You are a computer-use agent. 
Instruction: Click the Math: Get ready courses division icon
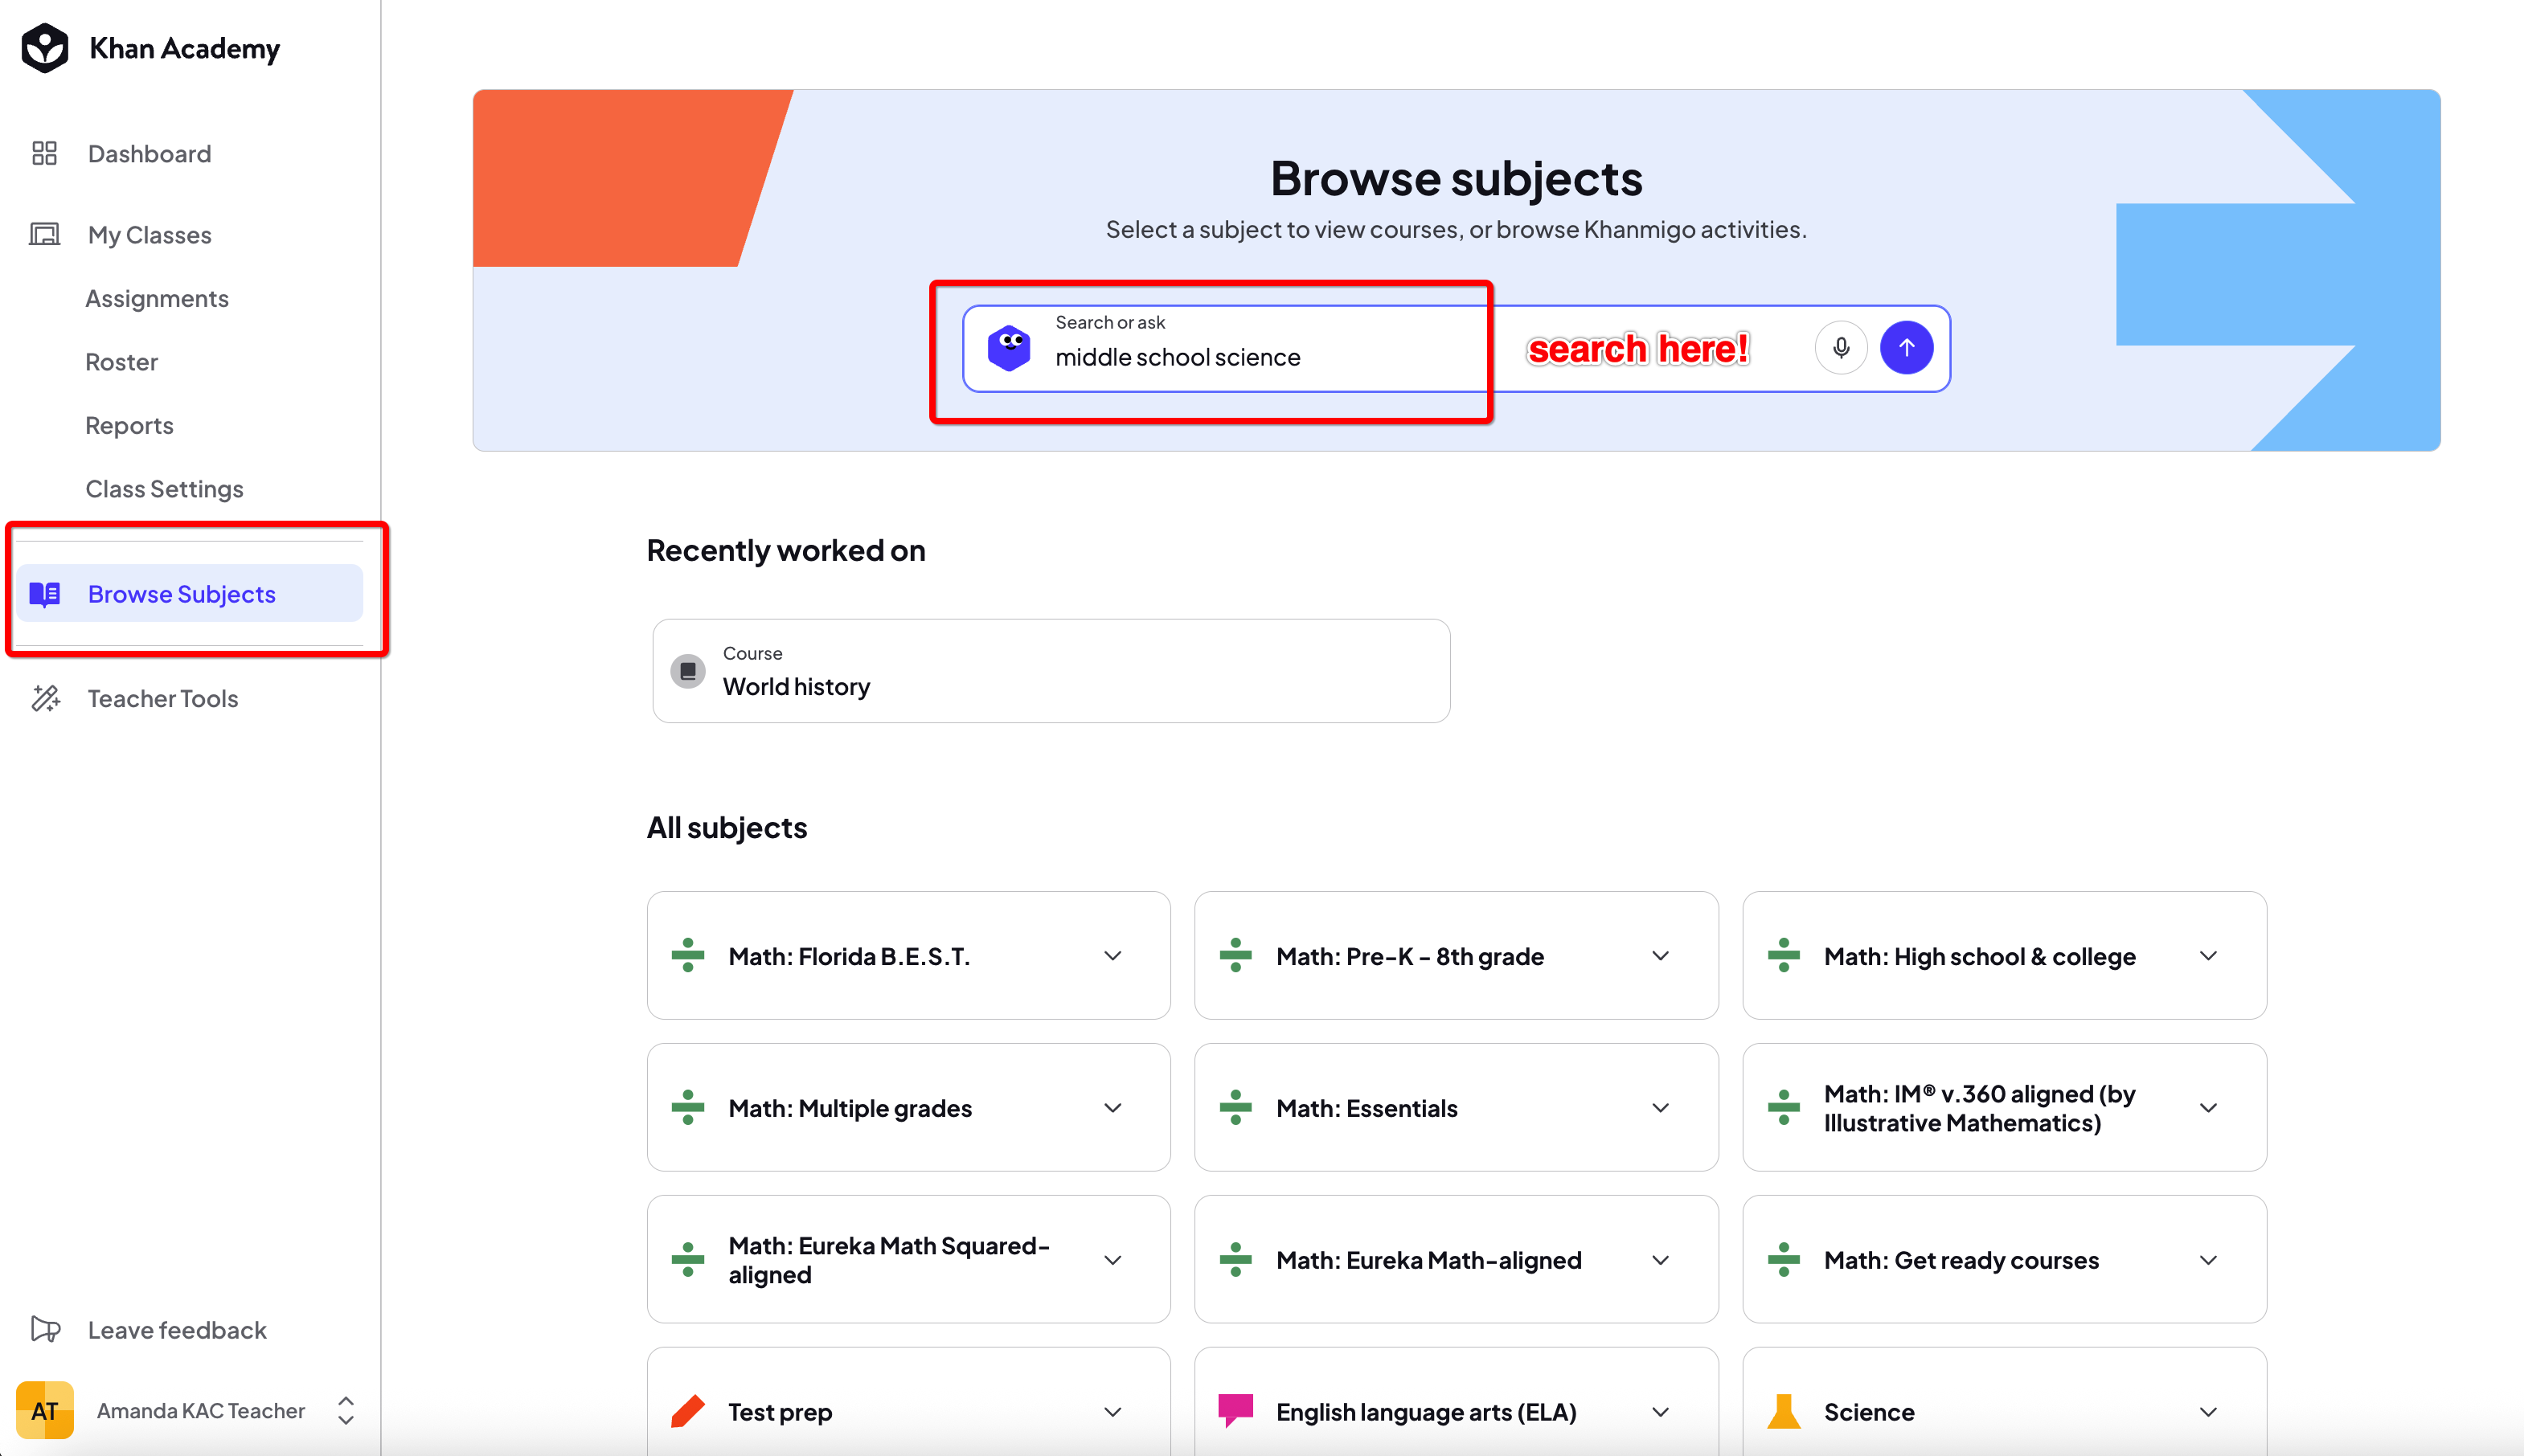(1784, 1260)
